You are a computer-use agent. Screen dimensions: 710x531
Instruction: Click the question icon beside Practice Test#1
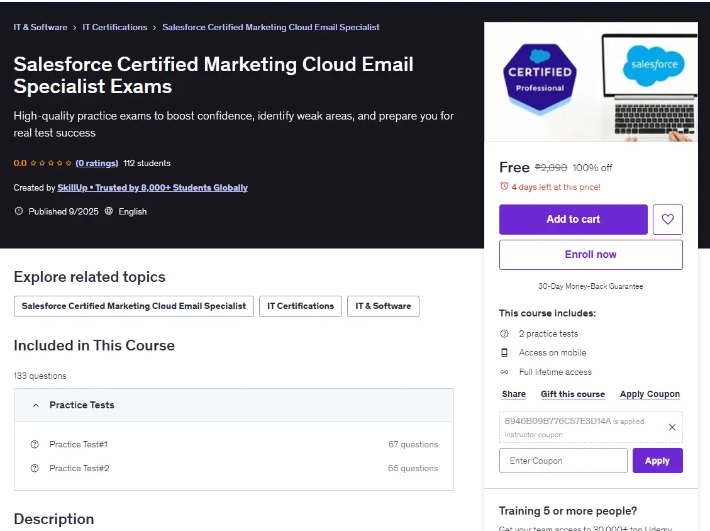click(35, 444)
